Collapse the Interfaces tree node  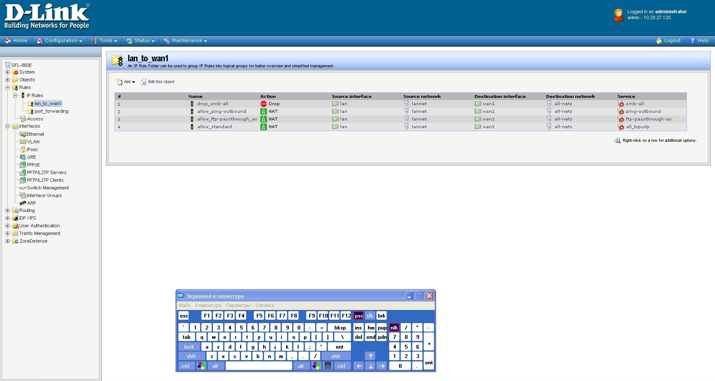7,126
